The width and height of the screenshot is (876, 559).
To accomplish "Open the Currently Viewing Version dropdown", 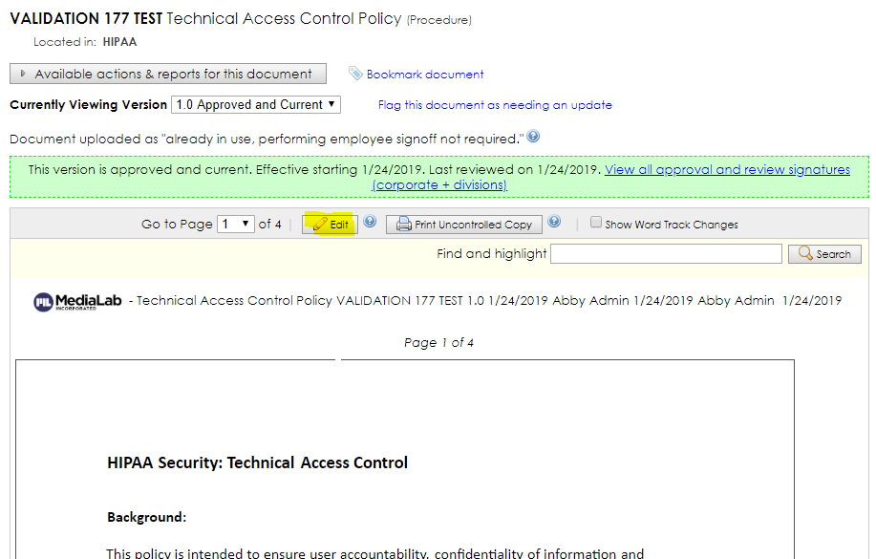I will pyautogui.click(x=256, y=104).
